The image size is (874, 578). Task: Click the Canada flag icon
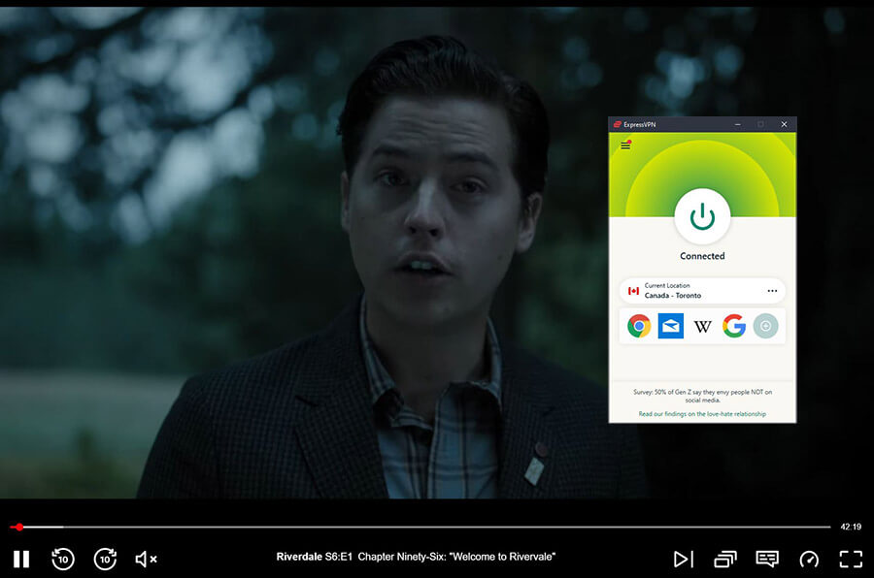pyautogui.click(x=633, y=291)
